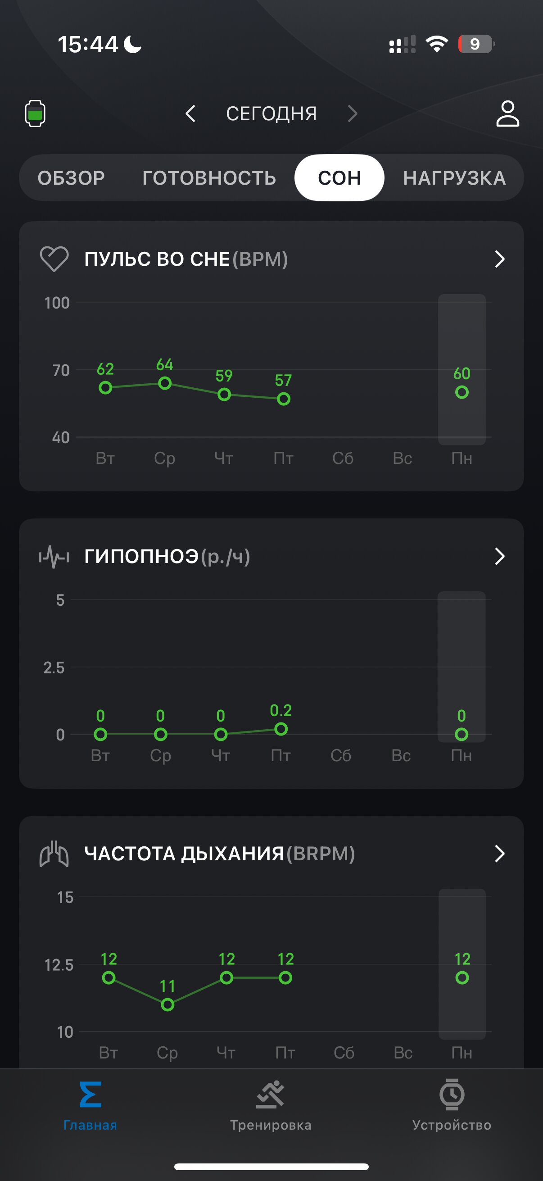543x1181 pixels.
Task: Go to the next day arrow
Action: pyautogui.click(x=352, y=113)
